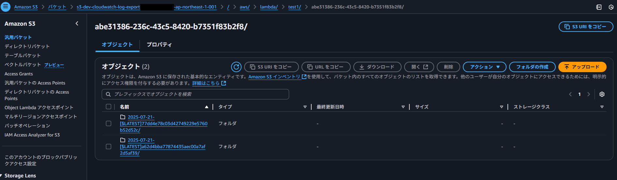
Task: Click search magnifier icon in prefix field
Action: click(x=108, y=94)
